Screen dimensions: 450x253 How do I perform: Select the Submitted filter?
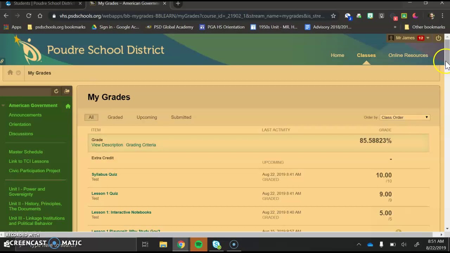click(181, 117)
